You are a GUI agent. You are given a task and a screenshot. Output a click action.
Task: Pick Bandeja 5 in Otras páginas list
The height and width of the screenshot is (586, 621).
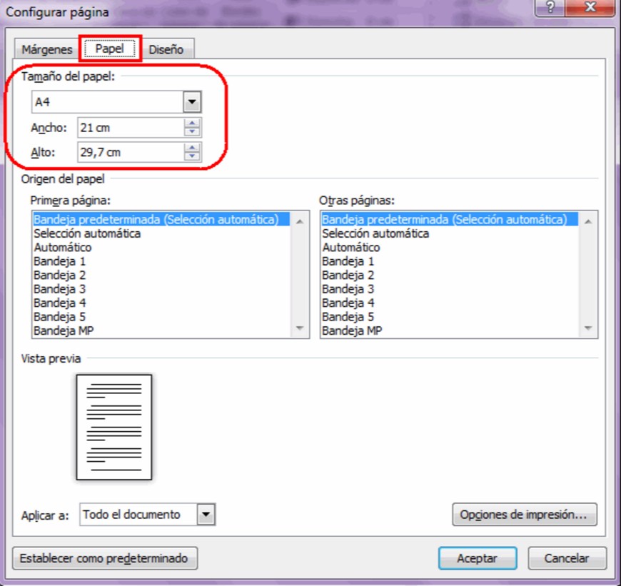tap(450, 316)
